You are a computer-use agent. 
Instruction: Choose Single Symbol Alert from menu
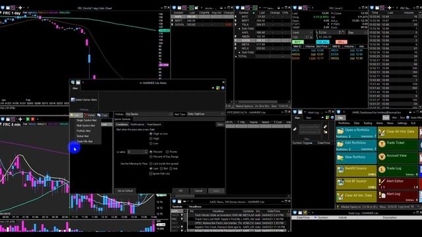[86, 120]
